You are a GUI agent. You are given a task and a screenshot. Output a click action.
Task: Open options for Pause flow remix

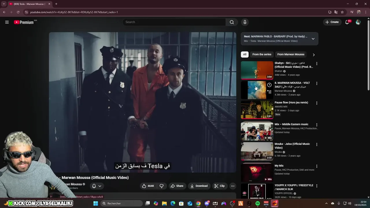[x=317, y=103]
